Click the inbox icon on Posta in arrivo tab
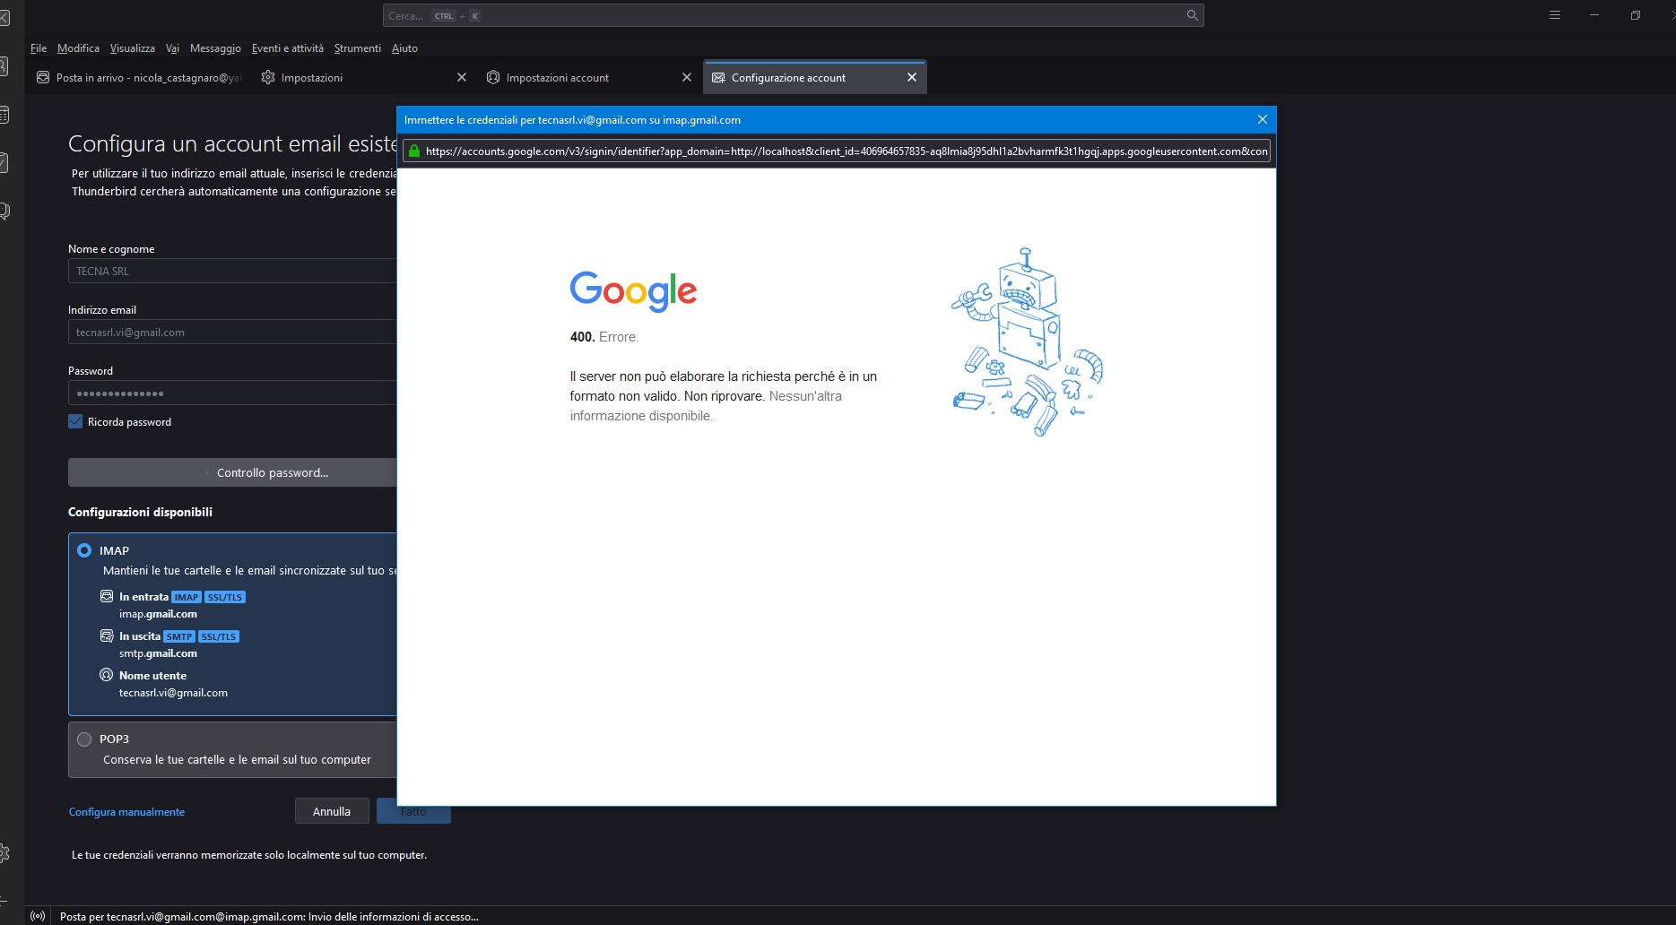Image resolution: width=1676 pixels, height=925 pixels. 43,78
